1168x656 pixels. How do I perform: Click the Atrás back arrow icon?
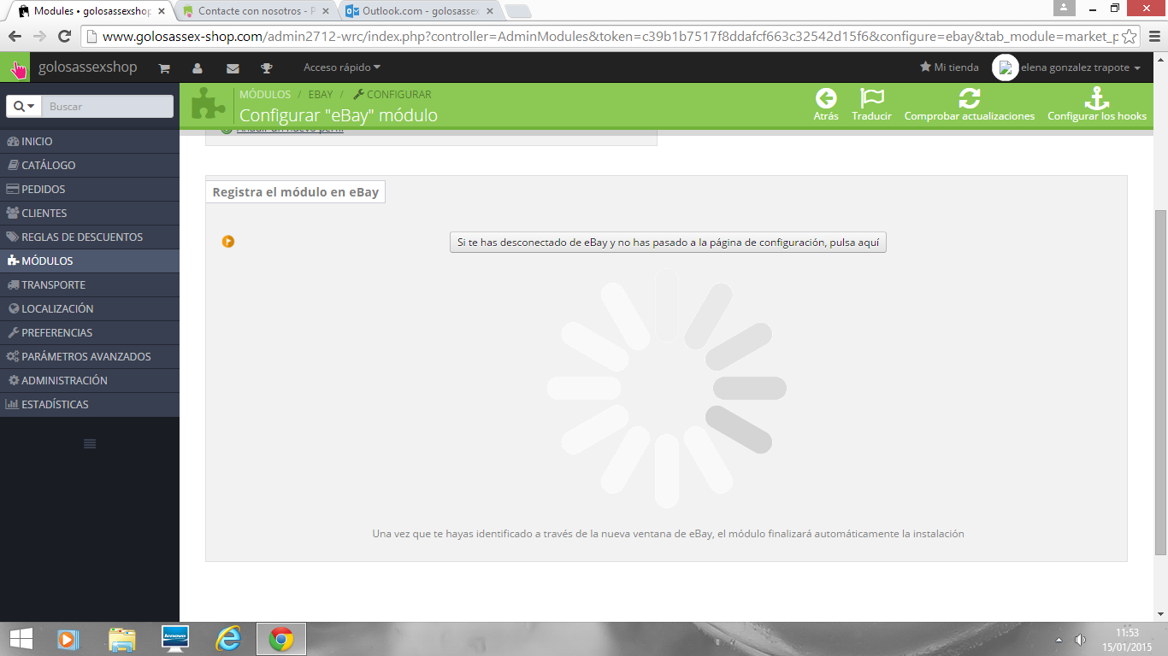826,98
